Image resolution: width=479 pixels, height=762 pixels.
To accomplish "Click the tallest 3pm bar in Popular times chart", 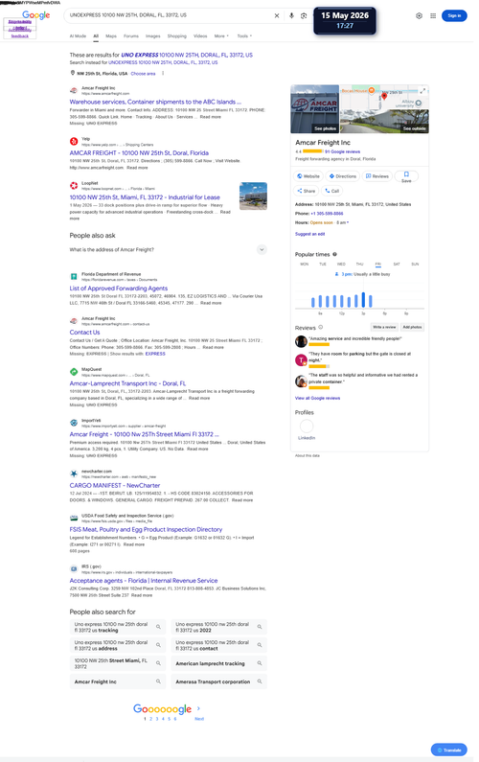I will coord(363,299).
